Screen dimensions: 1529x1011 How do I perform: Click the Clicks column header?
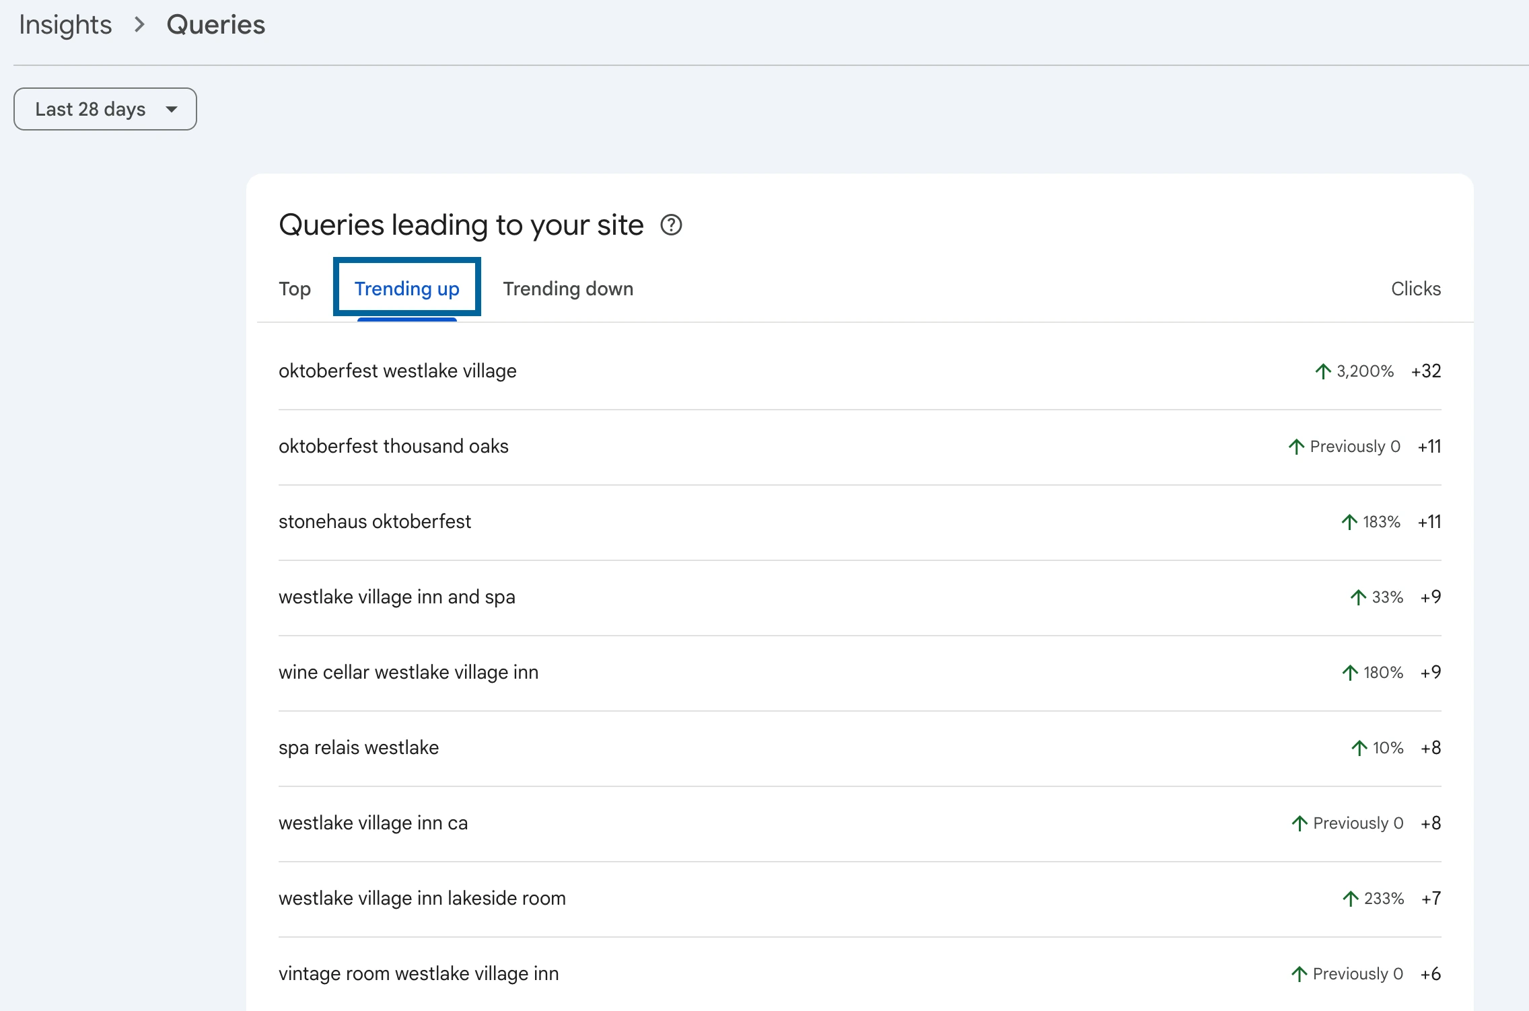click(1416, 289)
